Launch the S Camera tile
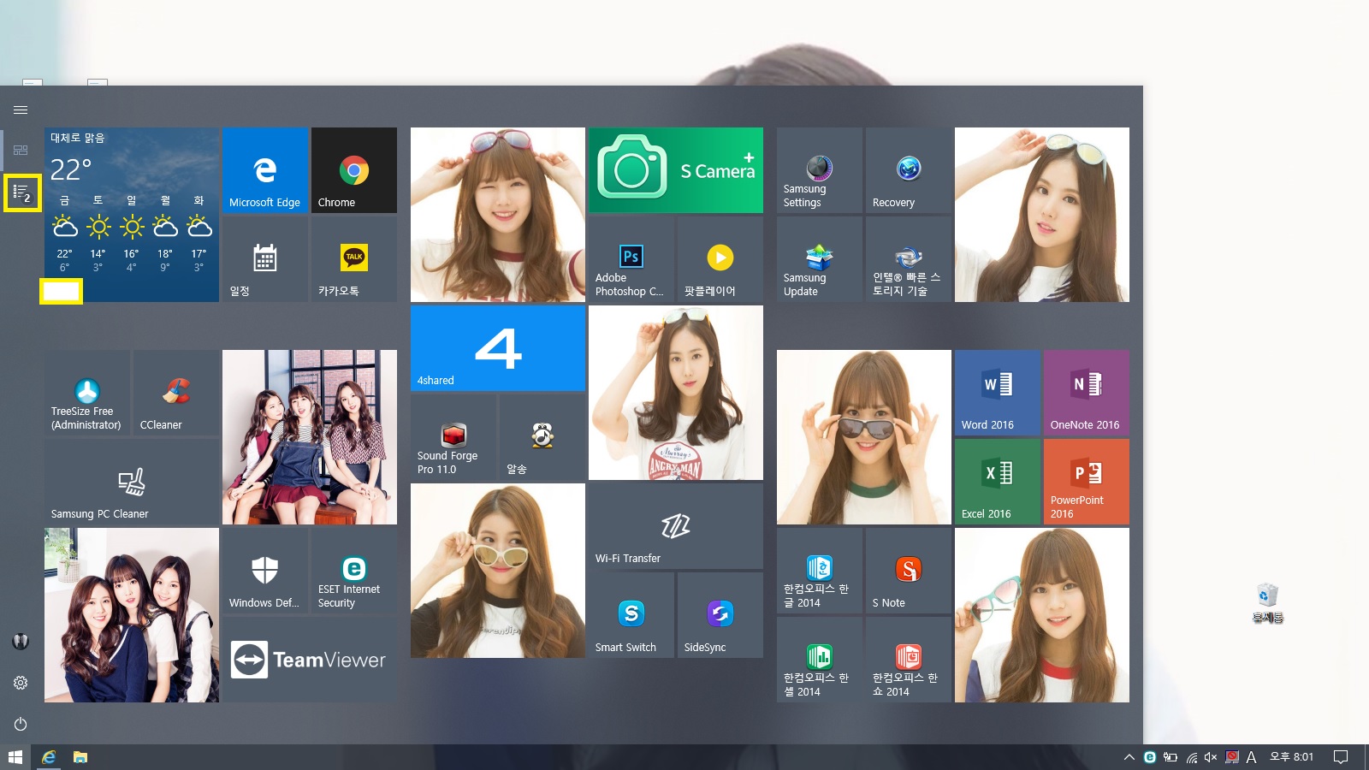The width and height of the screenshot is (1369, 770). (x=675, y=170)
